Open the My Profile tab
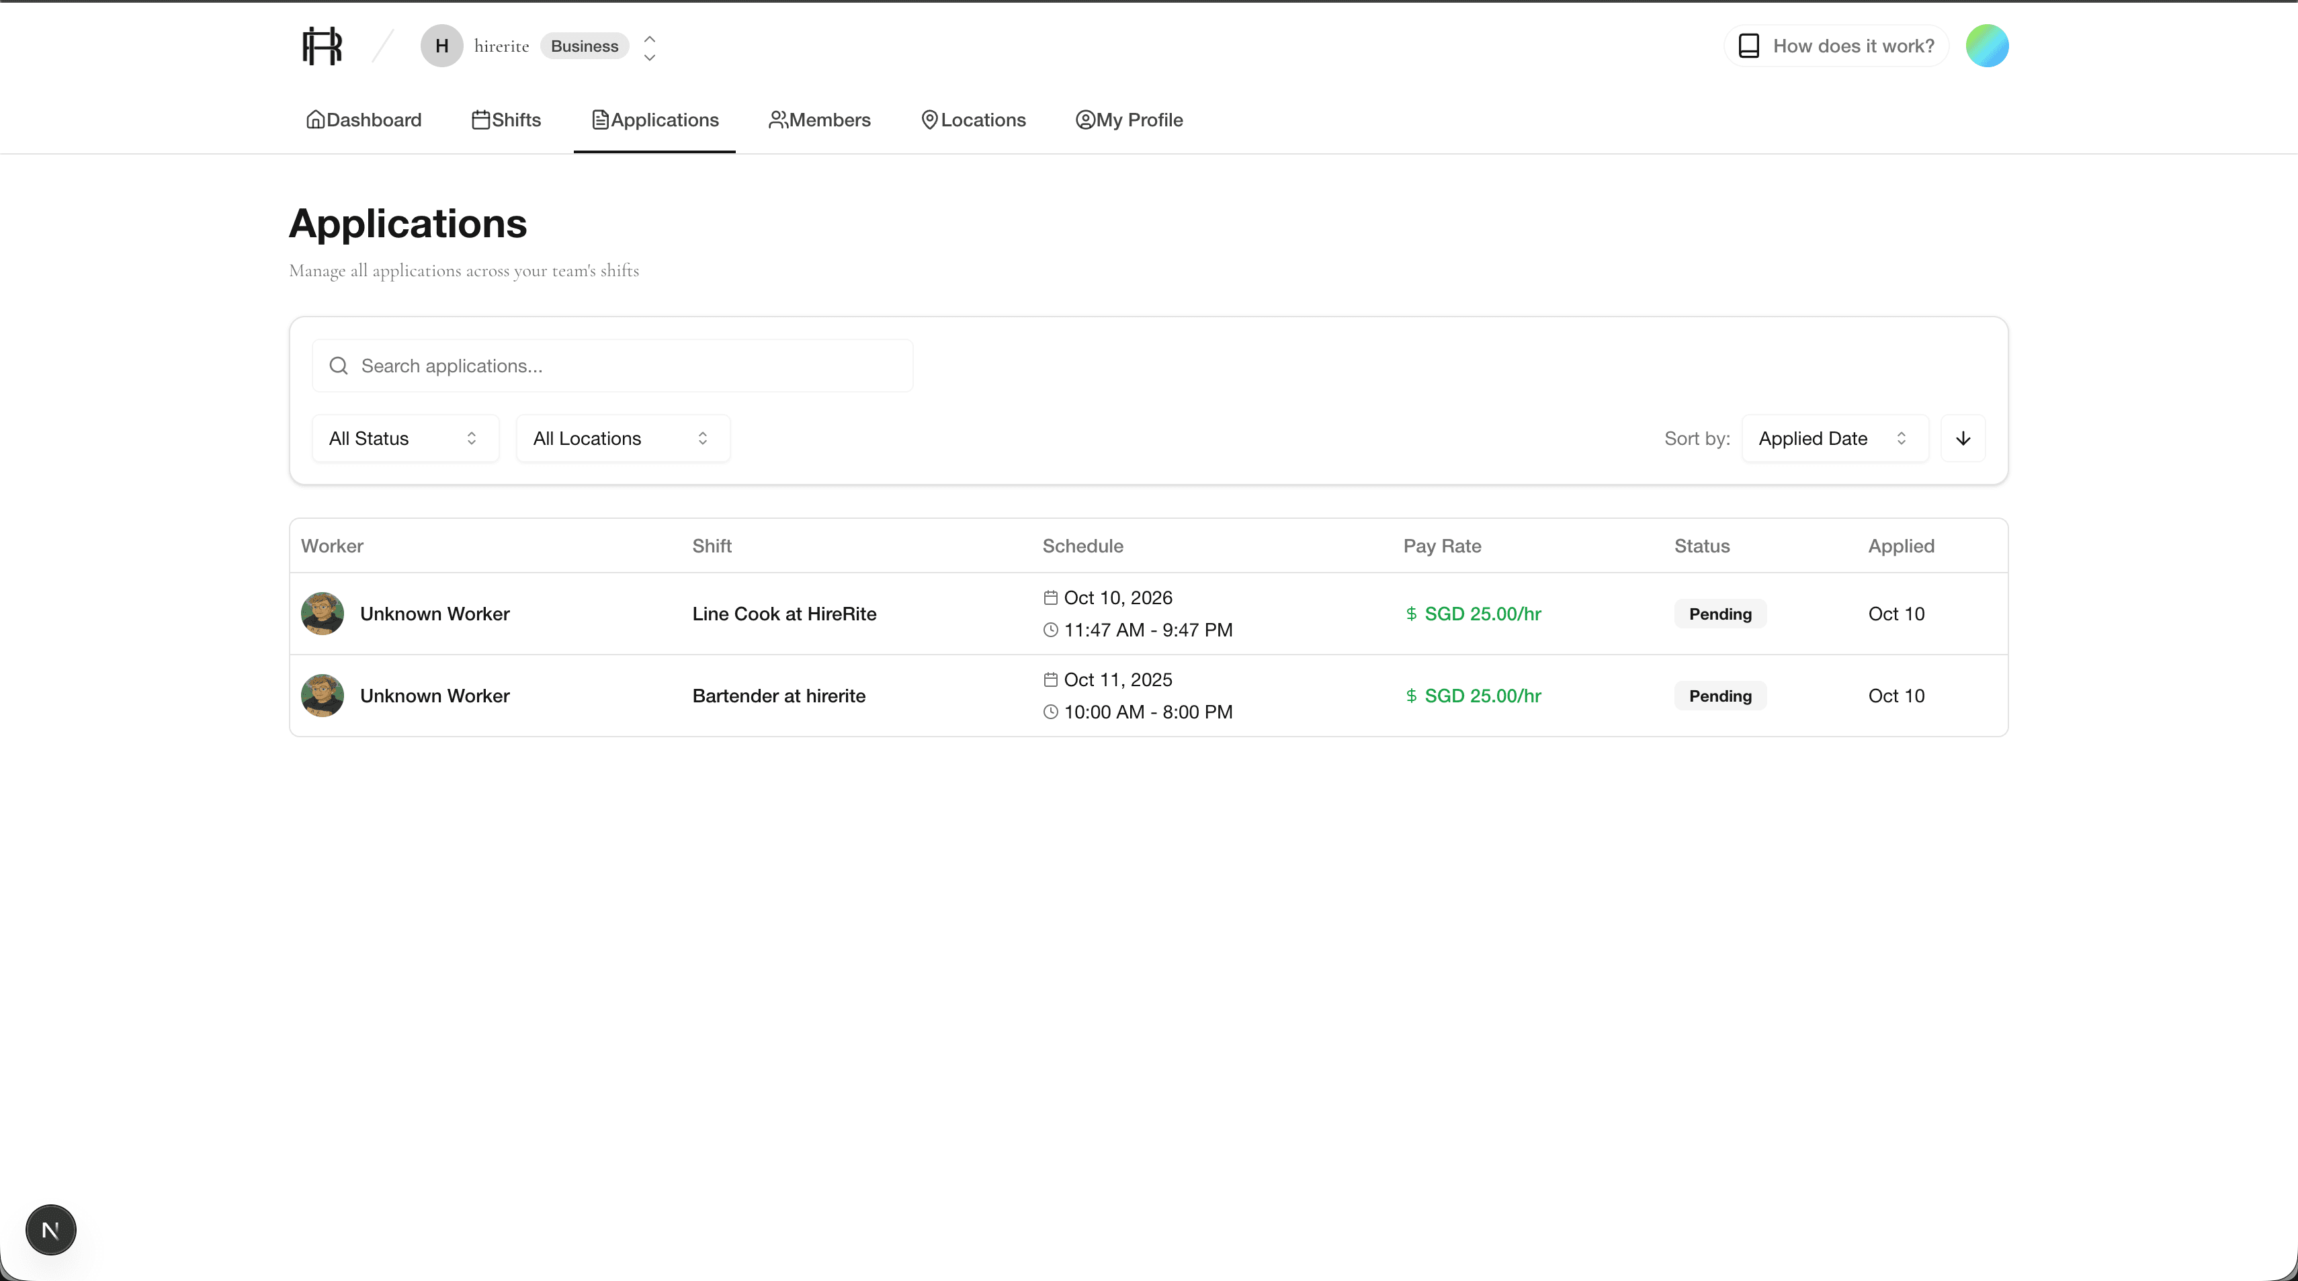 [1128, 120]
